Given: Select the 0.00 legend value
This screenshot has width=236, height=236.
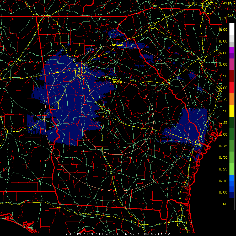Looking at the screenshot, I should [223, 192].
